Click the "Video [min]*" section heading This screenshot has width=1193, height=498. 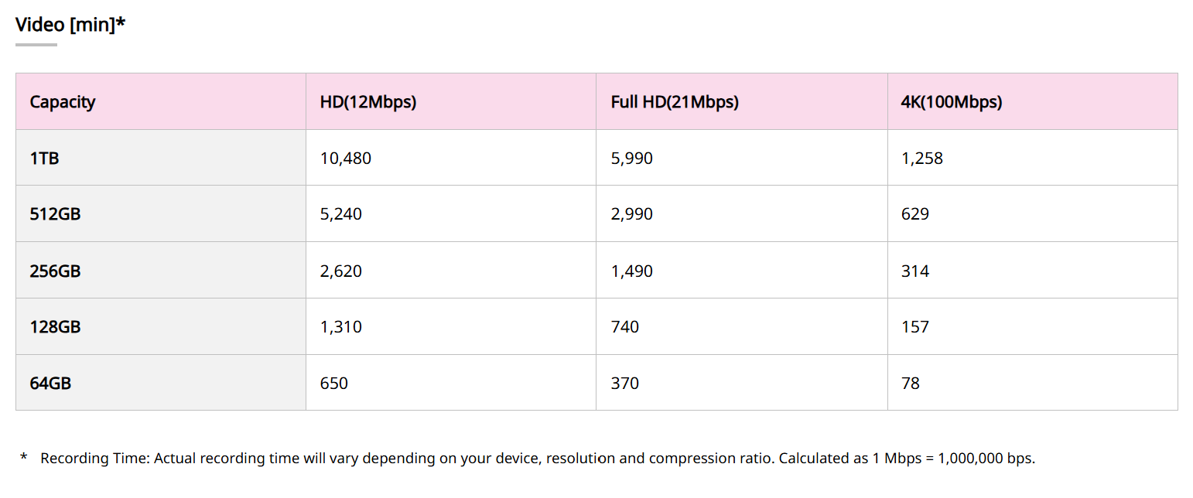click(70, 25)
